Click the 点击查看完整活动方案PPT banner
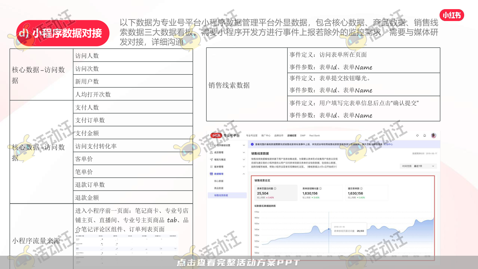Image resolution: width=478 pixels, height=269 pixels. pyautogui.click(x=238, y=262)
